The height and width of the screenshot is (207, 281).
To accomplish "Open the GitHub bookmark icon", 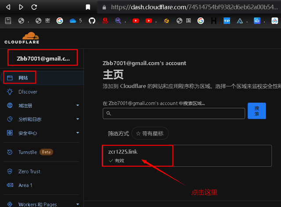I will point(91,21).
